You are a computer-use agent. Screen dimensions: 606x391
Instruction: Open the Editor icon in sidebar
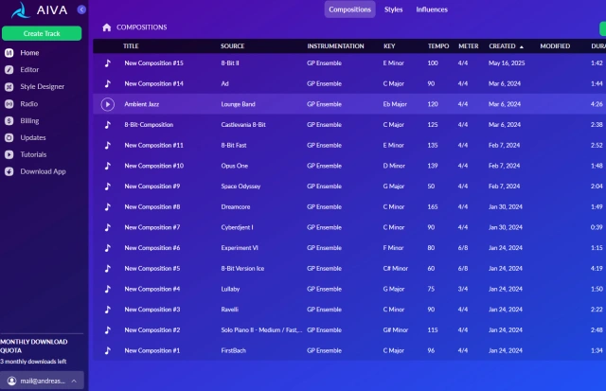[9, 70]
